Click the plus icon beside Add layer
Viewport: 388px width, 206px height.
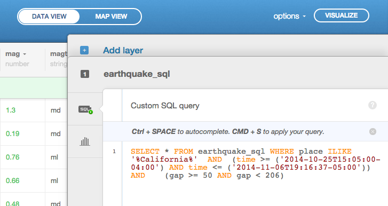(84, 50)
